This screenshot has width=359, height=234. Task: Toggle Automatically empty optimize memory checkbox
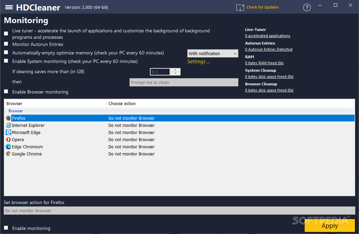point(6,52)
